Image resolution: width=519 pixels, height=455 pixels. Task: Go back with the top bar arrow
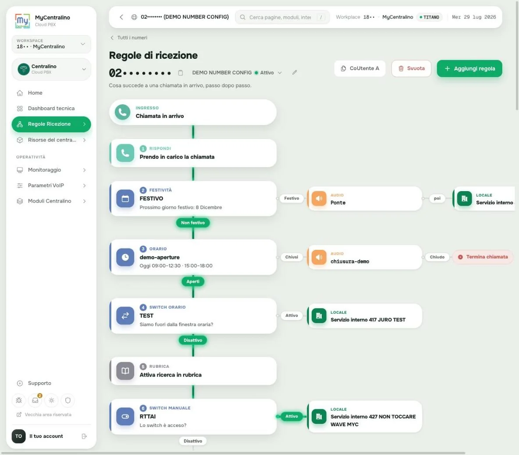pyautogui.click(x=121, y=17)
